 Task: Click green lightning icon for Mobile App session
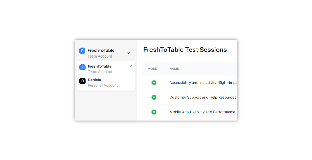tap(154, 112)
